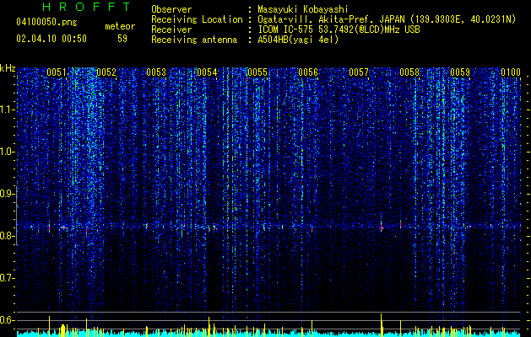Click the 0058 time marker
This screenshot has width=531, height=337.
[409, 72]
